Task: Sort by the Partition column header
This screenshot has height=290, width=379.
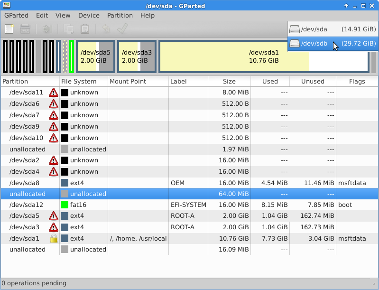Action: (x=30, y=82)
